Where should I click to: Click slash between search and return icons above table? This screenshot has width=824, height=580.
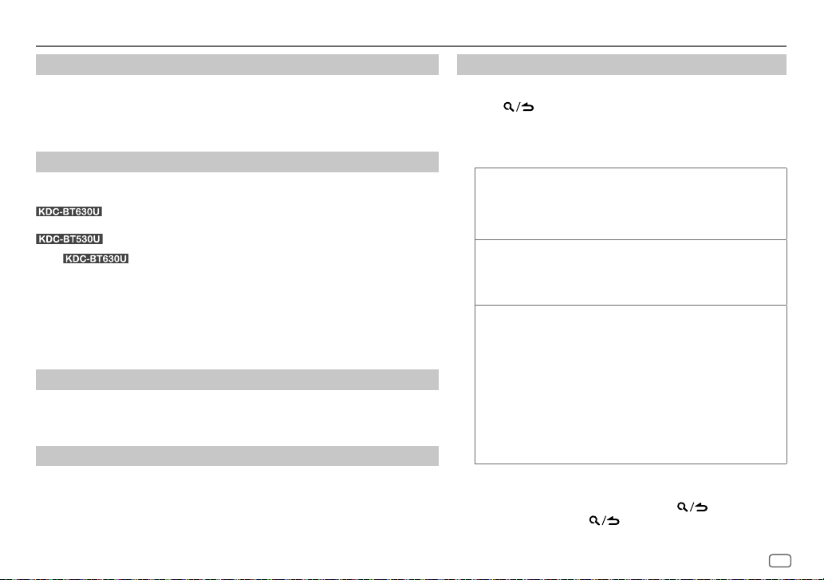[x=518, y=107]
